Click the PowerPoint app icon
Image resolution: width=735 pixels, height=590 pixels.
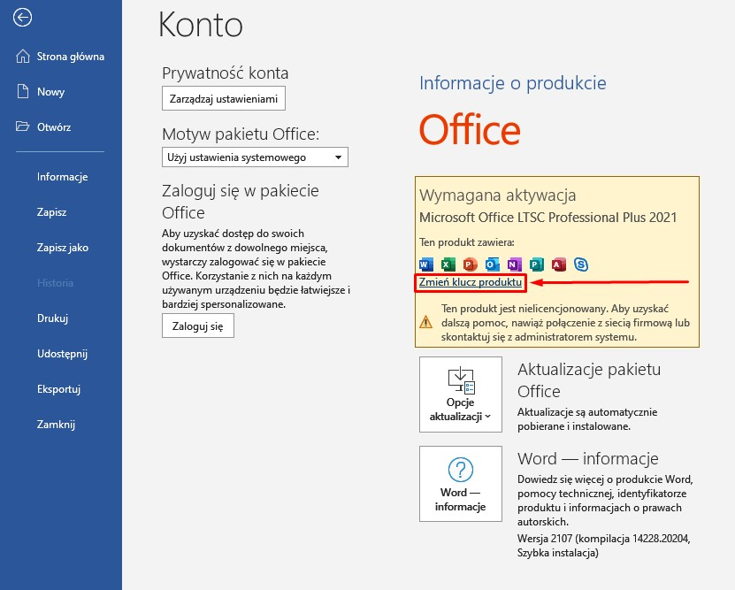(x=470, y=264)
